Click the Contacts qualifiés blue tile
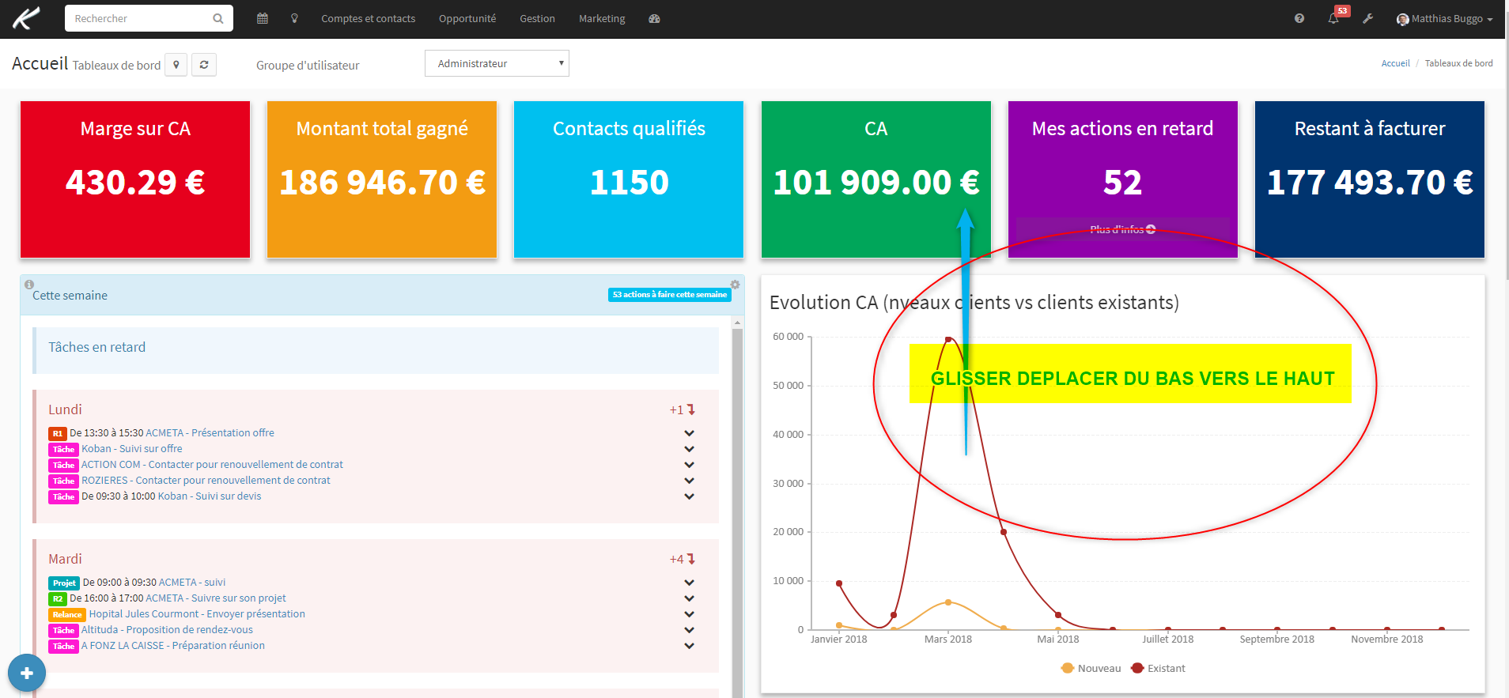The image size is (1509, 698). [629, 179]
